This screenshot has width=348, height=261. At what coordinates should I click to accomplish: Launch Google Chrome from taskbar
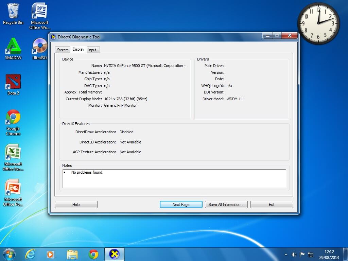[93, 254]
